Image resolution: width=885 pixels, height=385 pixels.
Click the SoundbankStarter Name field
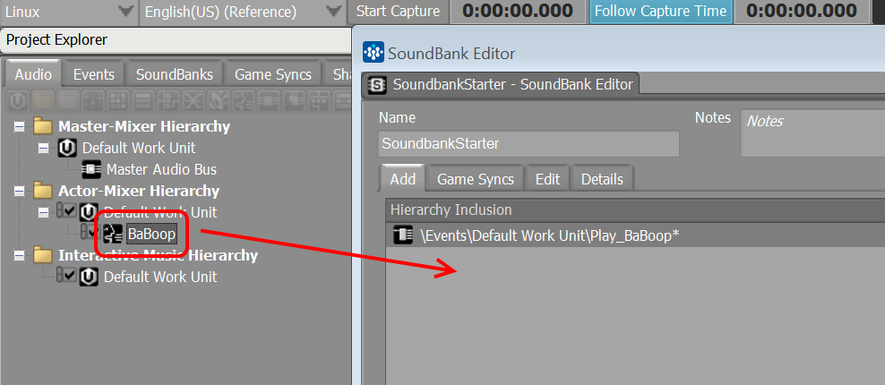pyautogui.click(x=528, y=144)
